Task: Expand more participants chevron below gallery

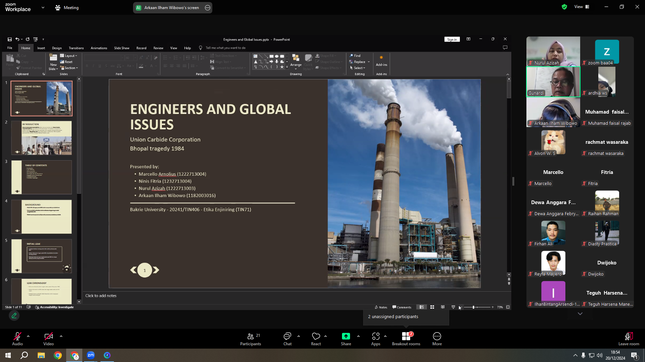Action: point(580,314)
